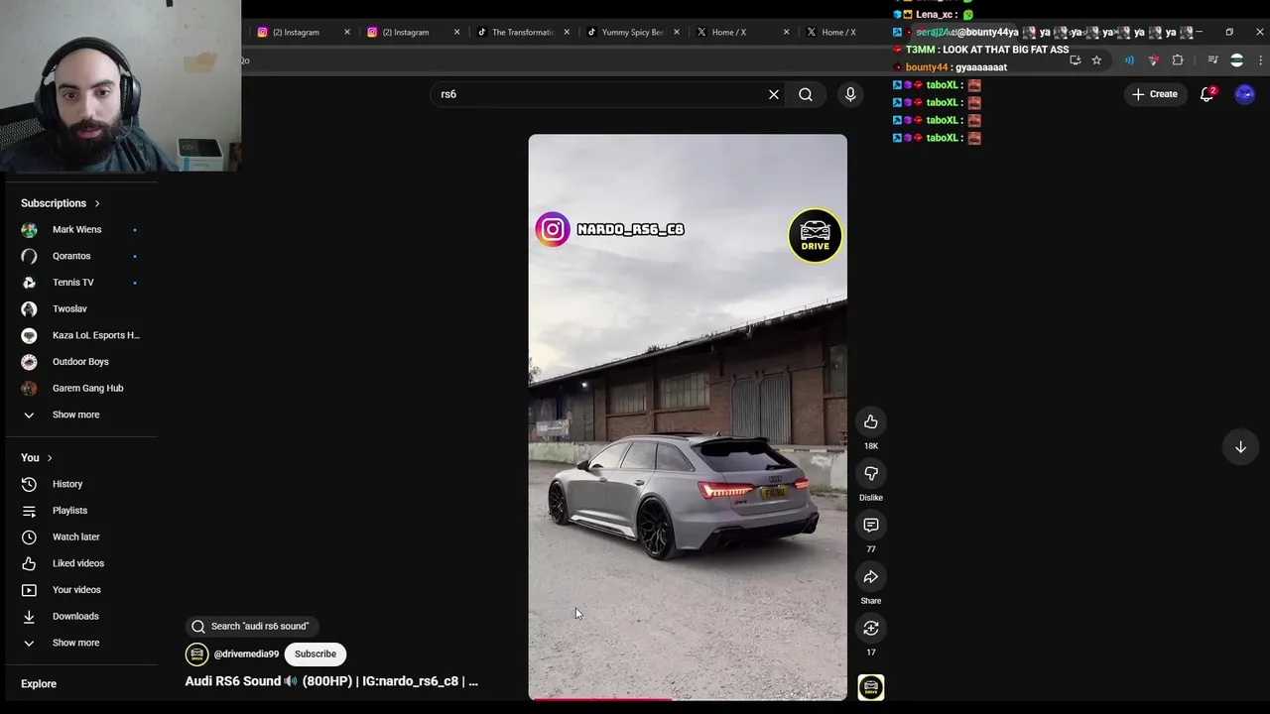Click the Create button
This screenshot has height=714, width=1270.
click(x=1154, y=94)
